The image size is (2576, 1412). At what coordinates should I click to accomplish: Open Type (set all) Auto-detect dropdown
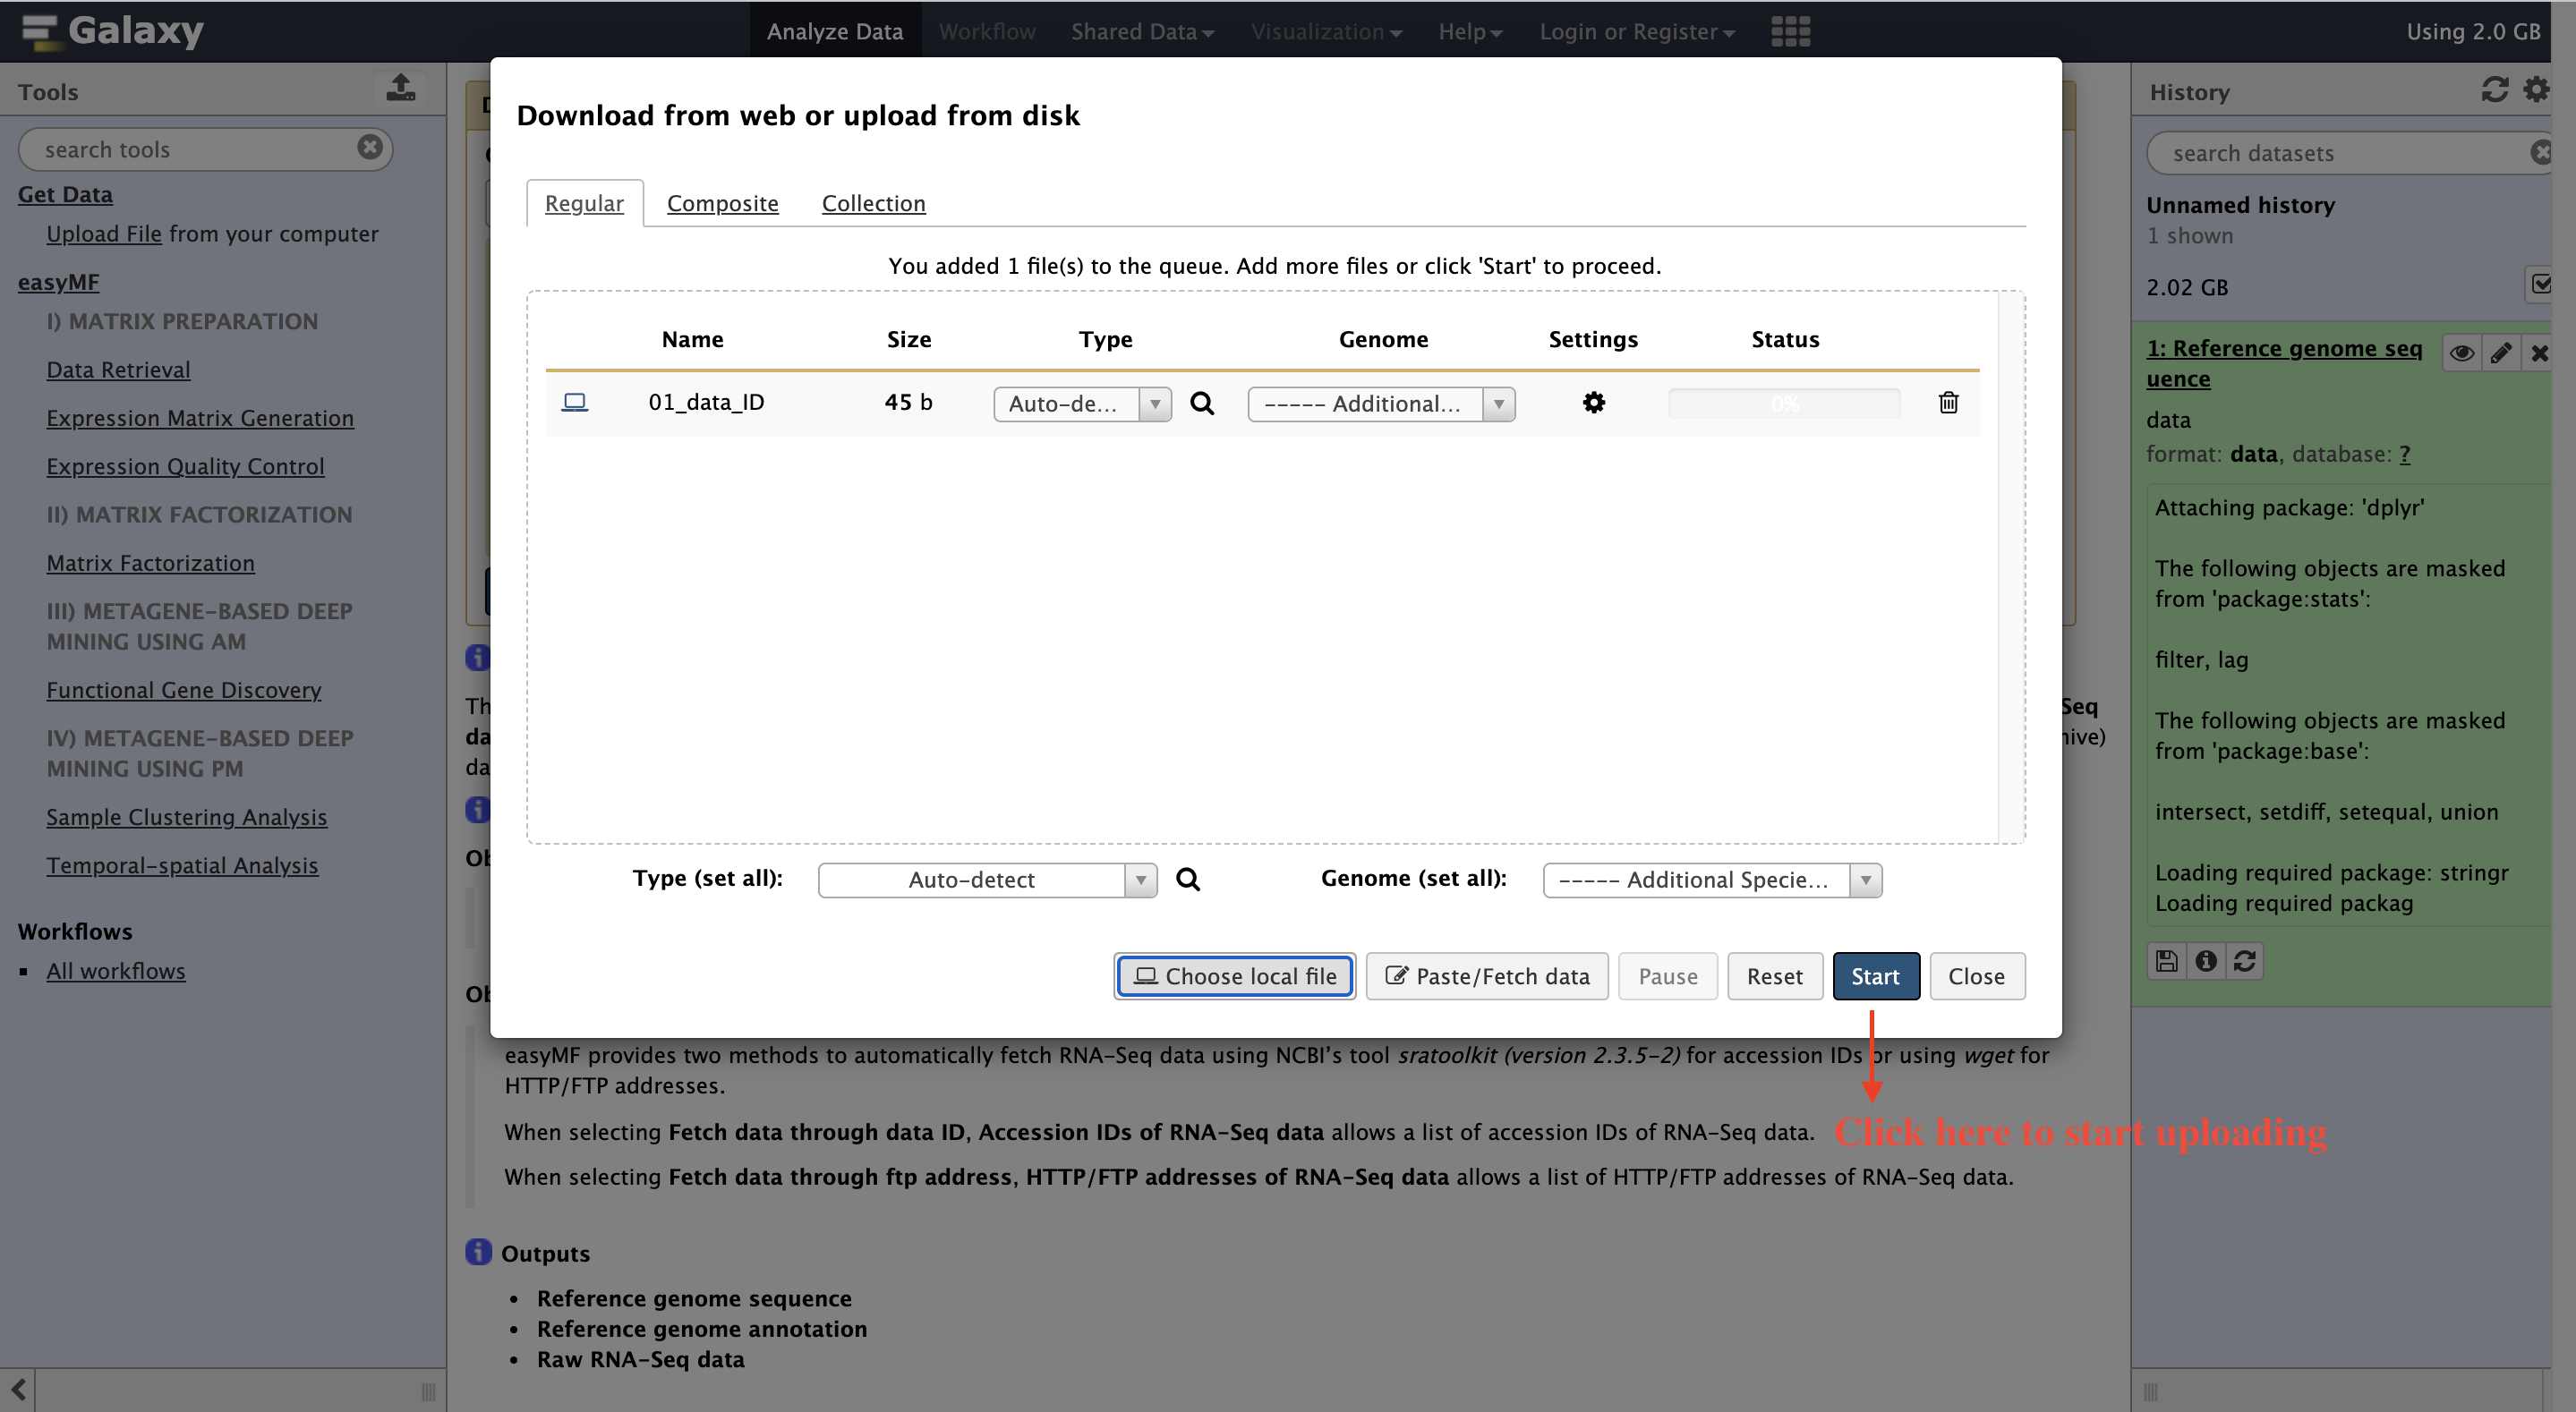pos(987,880)
